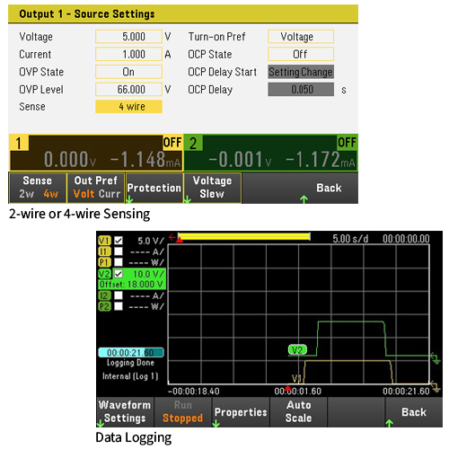Viewport: 449px width, 449px height.
Task: Click the Auto Scale button
Action: tap(298, 412)
